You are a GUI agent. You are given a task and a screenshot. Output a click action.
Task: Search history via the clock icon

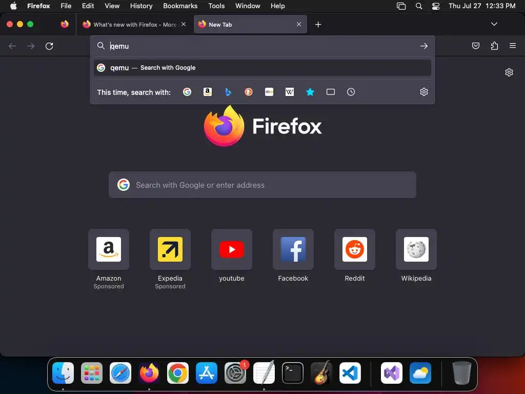tap(351, 92)
